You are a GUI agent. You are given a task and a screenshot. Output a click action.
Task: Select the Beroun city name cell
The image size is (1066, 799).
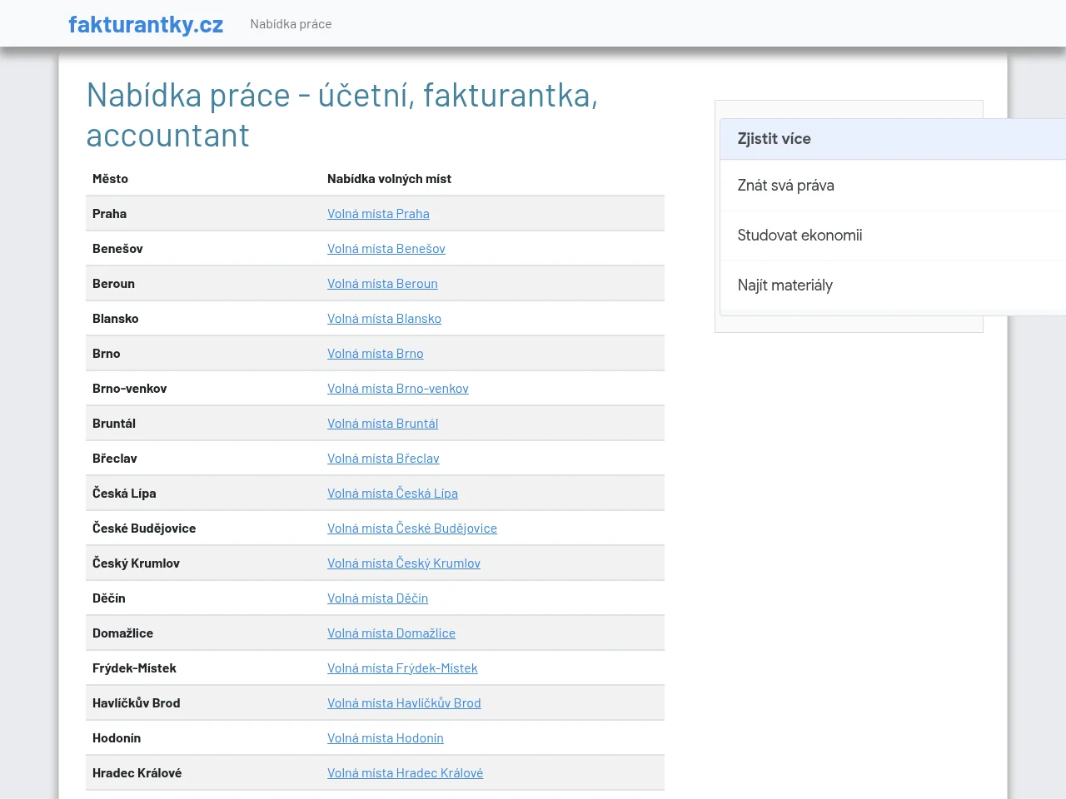pyautogui.click(x=203, y=284)
